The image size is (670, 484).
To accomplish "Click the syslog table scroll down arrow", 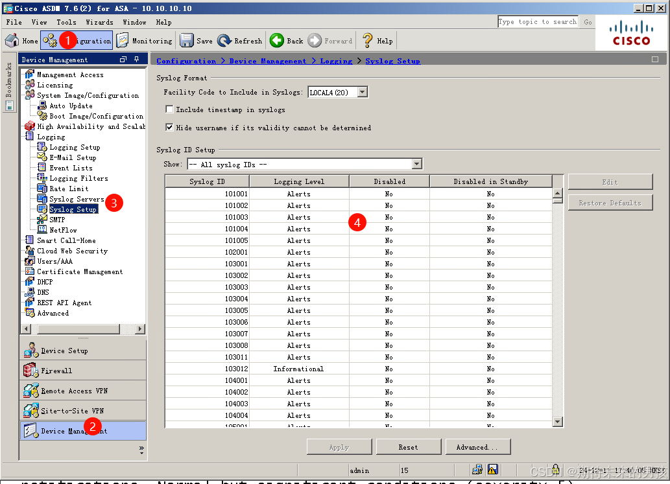I will (x=557, y=422).
